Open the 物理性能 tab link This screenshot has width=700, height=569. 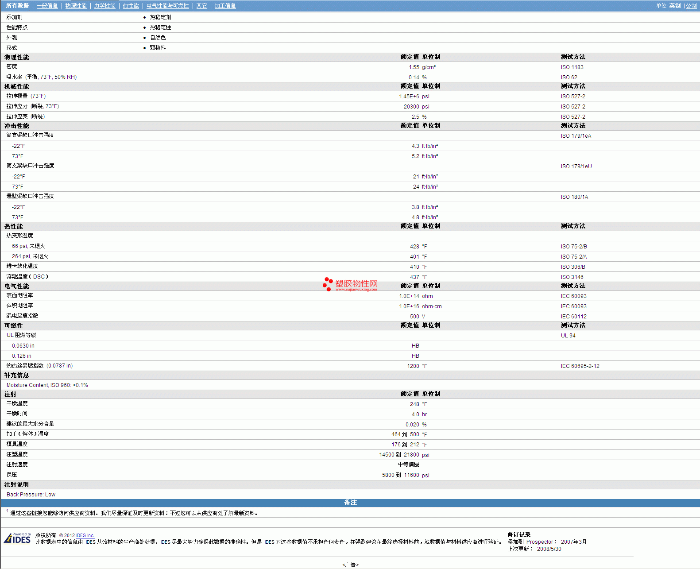[76, 6]
